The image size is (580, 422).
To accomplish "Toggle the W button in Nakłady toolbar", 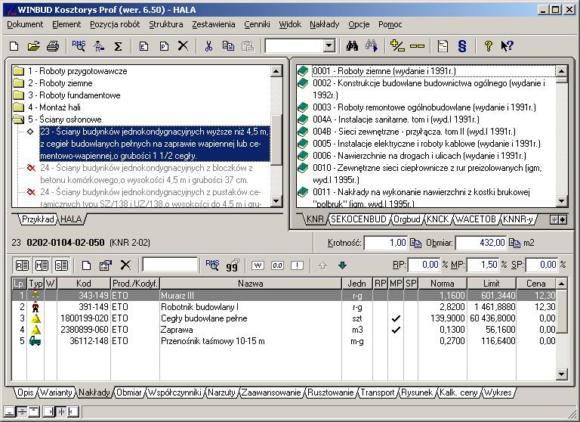I will click(258, 265).
